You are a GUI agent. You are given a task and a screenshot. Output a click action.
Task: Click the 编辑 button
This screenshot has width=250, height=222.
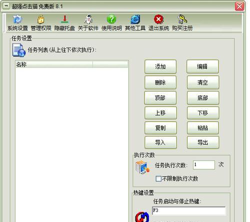(x=202, y=67)
